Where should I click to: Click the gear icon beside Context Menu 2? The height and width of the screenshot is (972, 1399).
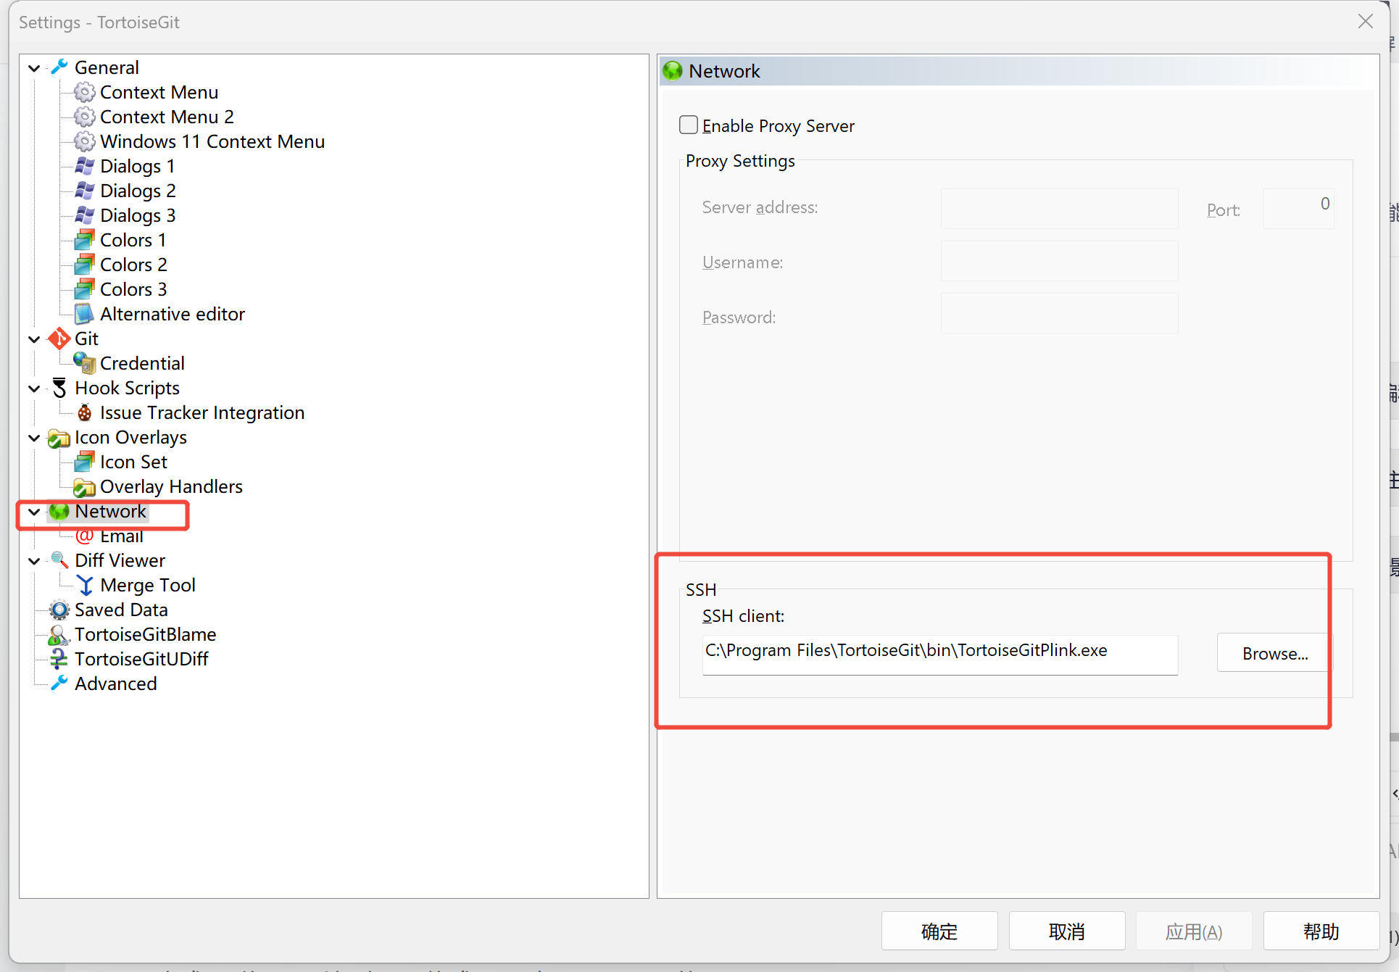(x=85, y=117)
